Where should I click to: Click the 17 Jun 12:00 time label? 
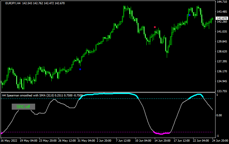pyautogui.click(x=182, y=141)
